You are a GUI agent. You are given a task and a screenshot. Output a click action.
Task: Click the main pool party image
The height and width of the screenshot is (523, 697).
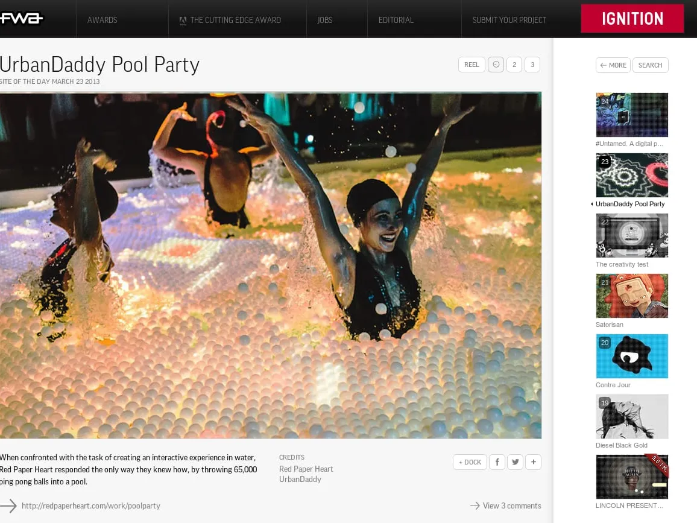click(x=271, y=265)
